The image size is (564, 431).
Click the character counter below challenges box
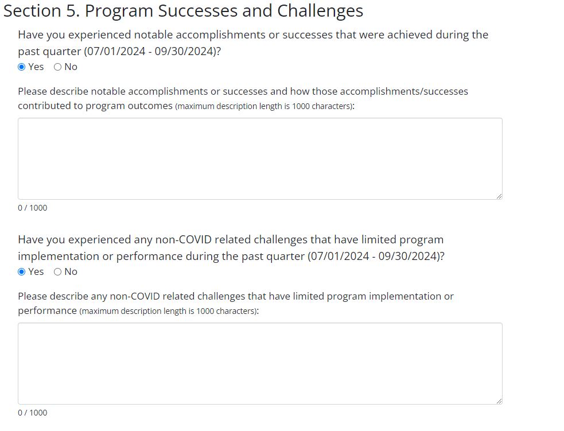[33, 413]
